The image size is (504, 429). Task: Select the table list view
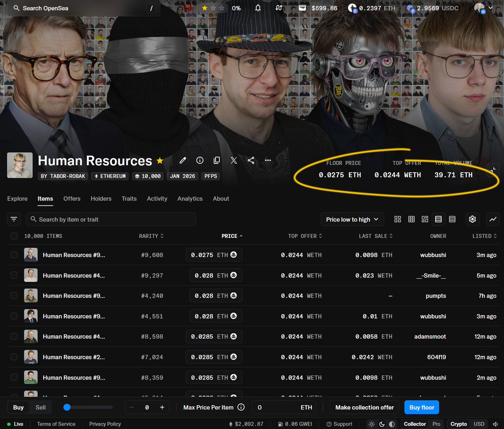pos(438,219)
